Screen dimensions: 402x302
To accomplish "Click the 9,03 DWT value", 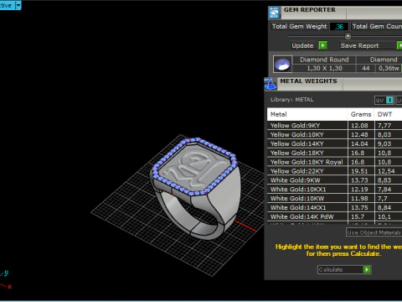I will [384, 144].
